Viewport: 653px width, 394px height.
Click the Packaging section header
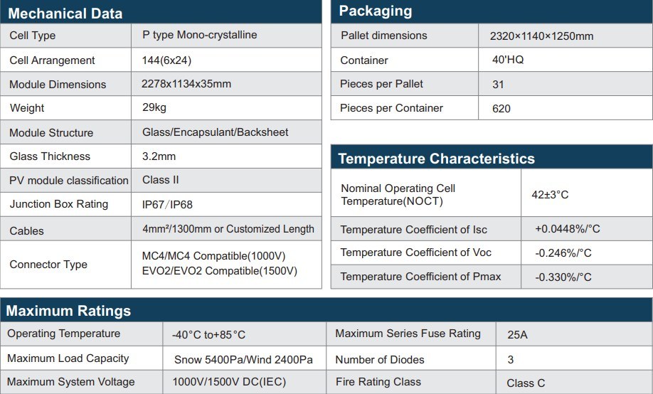tap(375, 11)
